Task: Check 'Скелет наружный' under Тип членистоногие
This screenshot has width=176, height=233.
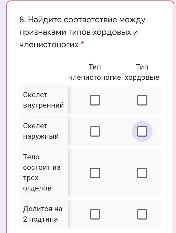Action: tap(95, 131)
